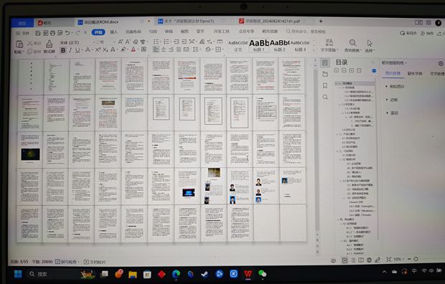Apply Italic formatting
This screenshot has height=284, width=445.
(x=70, y=50)
